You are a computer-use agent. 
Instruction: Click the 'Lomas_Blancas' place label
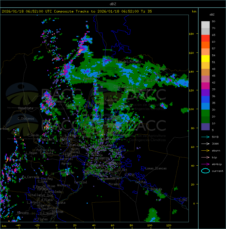tap(156, 168)
